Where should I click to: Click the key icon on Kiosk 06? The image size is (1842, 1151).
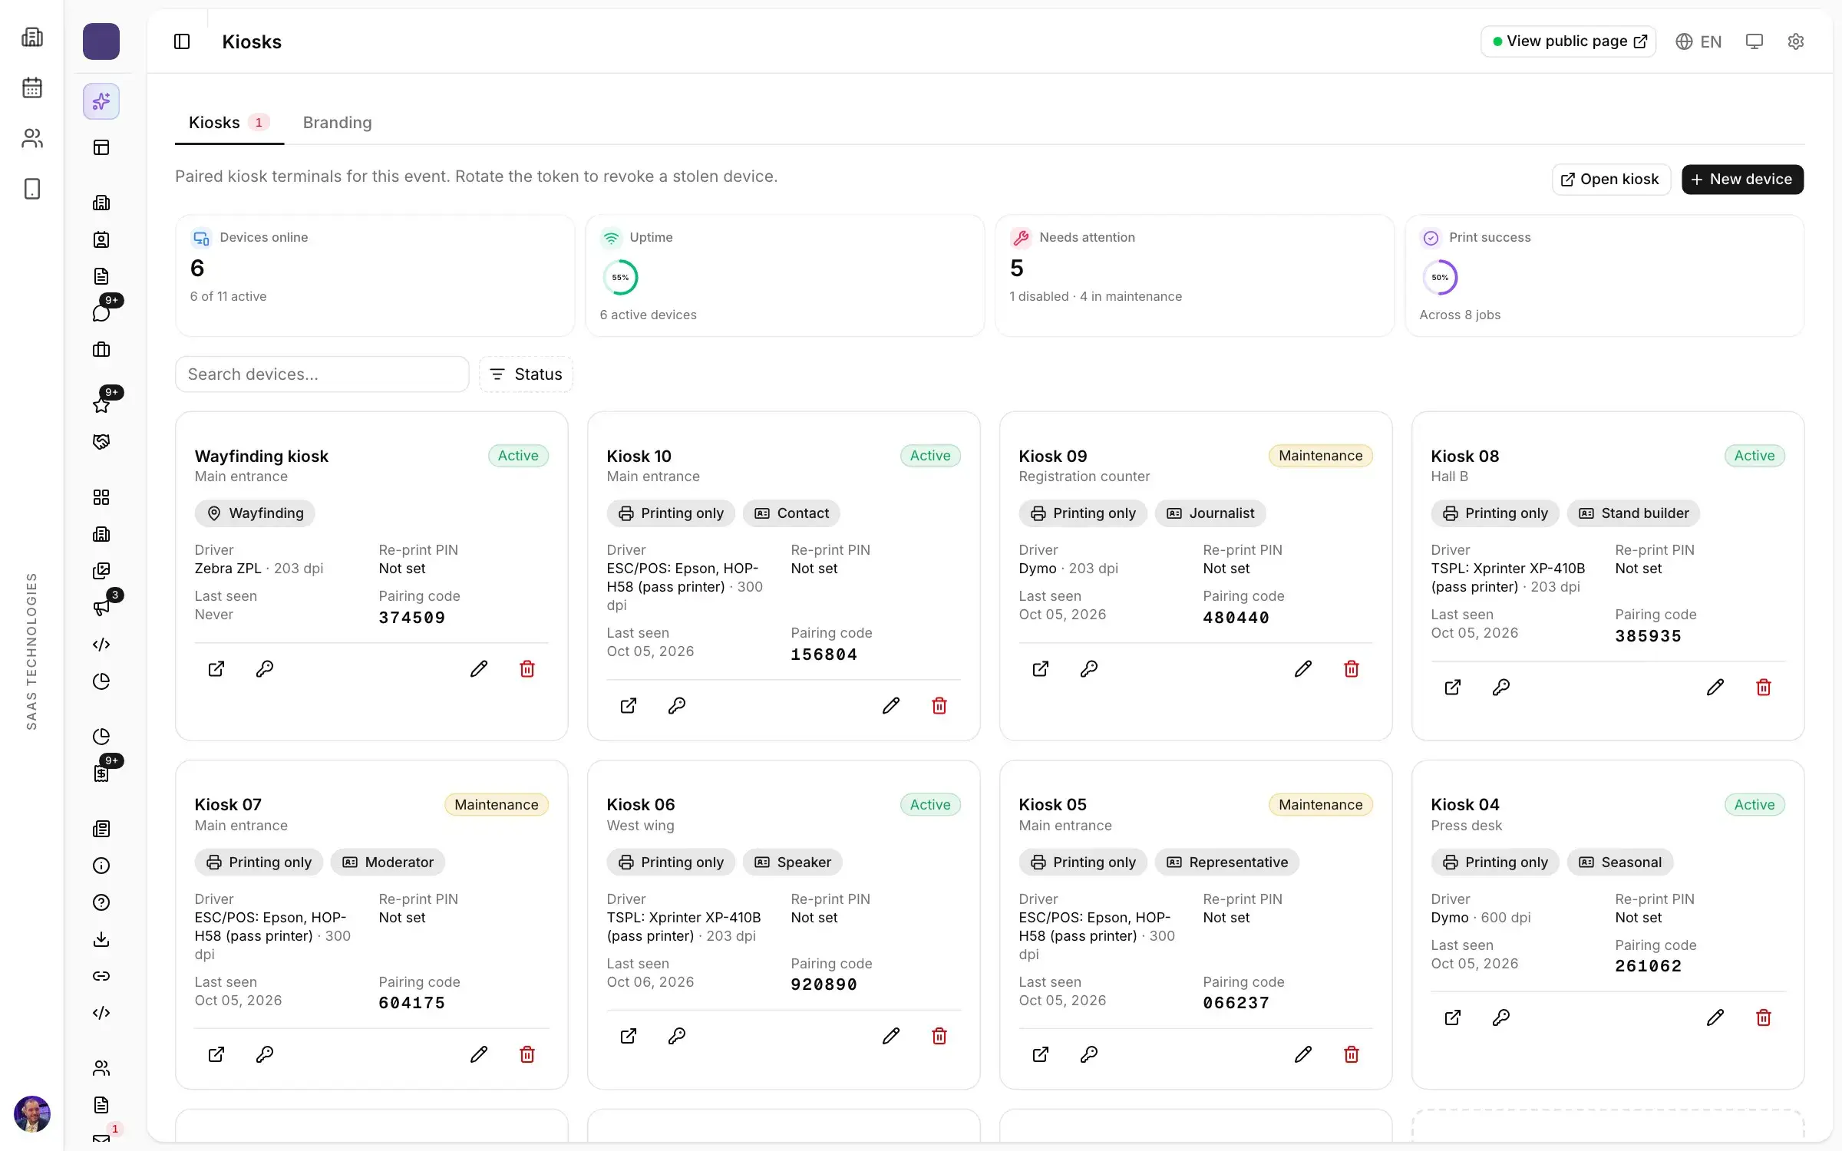click(x=676, y=1036)
